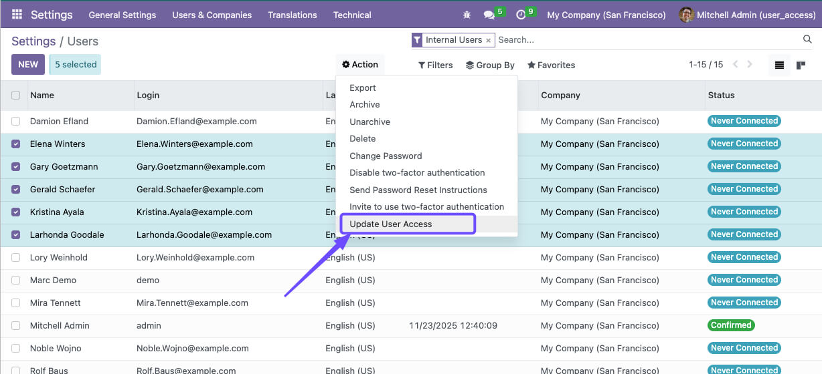Remove the Internal Users filter tag
822x374 pixels.
[x=488, y=40]
